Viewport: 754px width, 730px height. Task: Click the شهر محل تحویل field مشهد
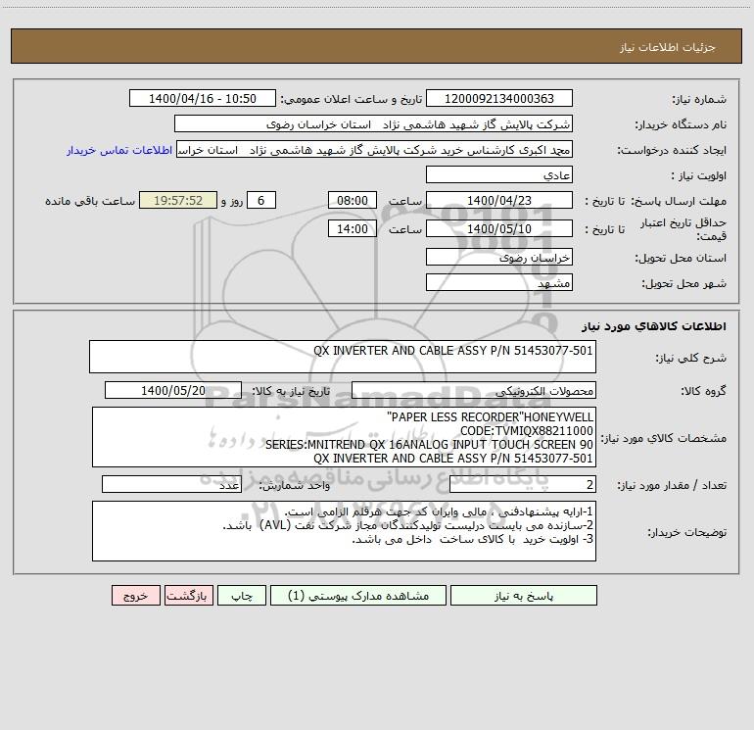coord(499,282)
